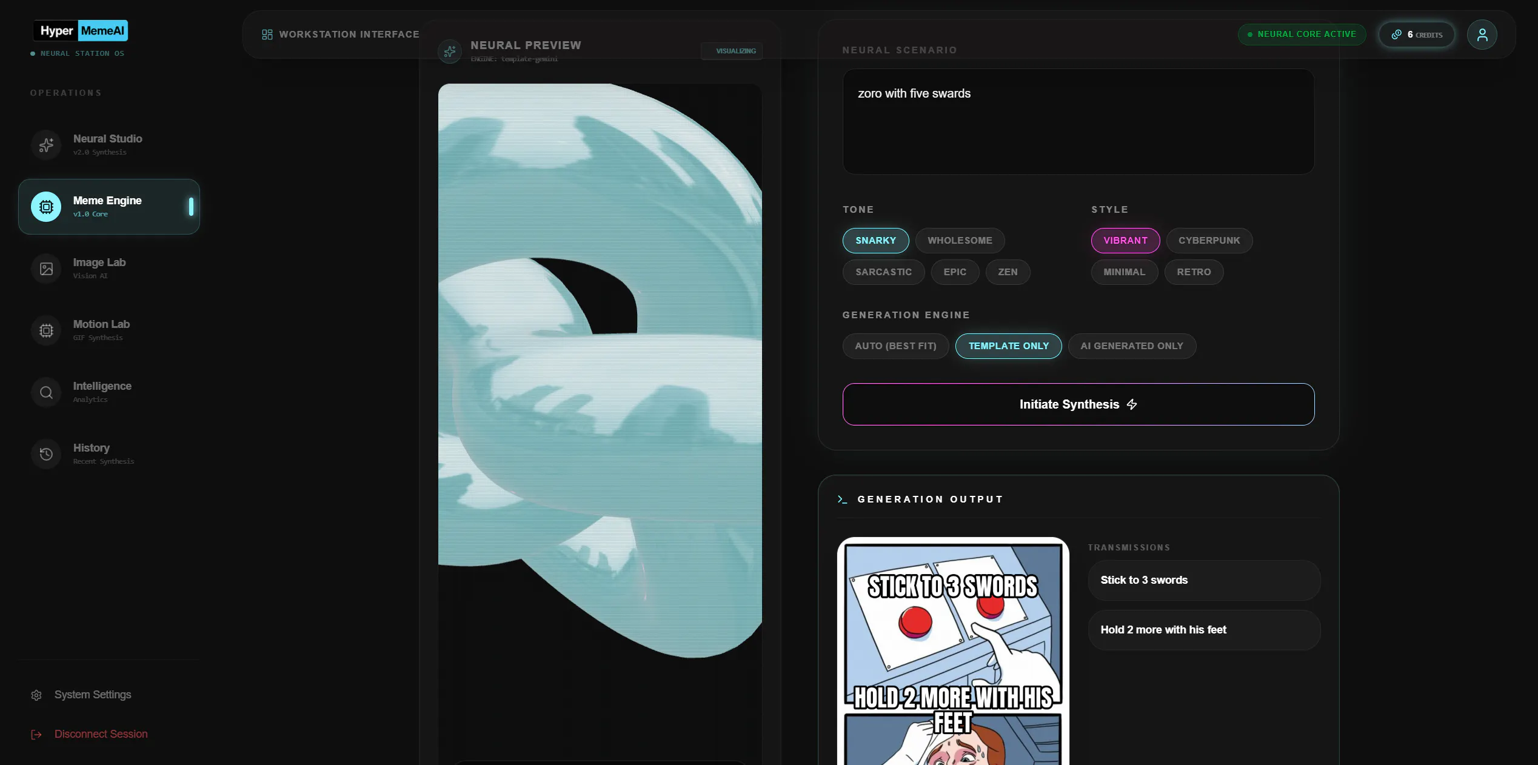Click the 6 Credits badge
This screenshot has height=765, width=1538.
click(1417, 35)
